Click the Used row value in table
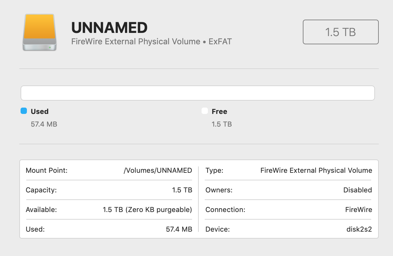This screenshot has width=393, height=256. [x=179, y=229]
